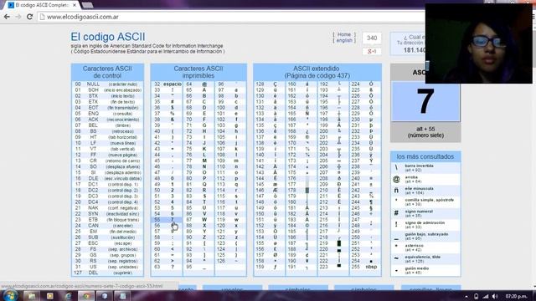Image resolution: width=536 pixels, height=301 pixels.
Task: Open the volume speaker tray icon
Action: point(495,297)
